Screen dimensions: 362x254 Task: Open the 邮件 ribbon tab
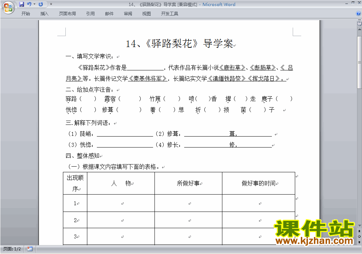point(109,14)
